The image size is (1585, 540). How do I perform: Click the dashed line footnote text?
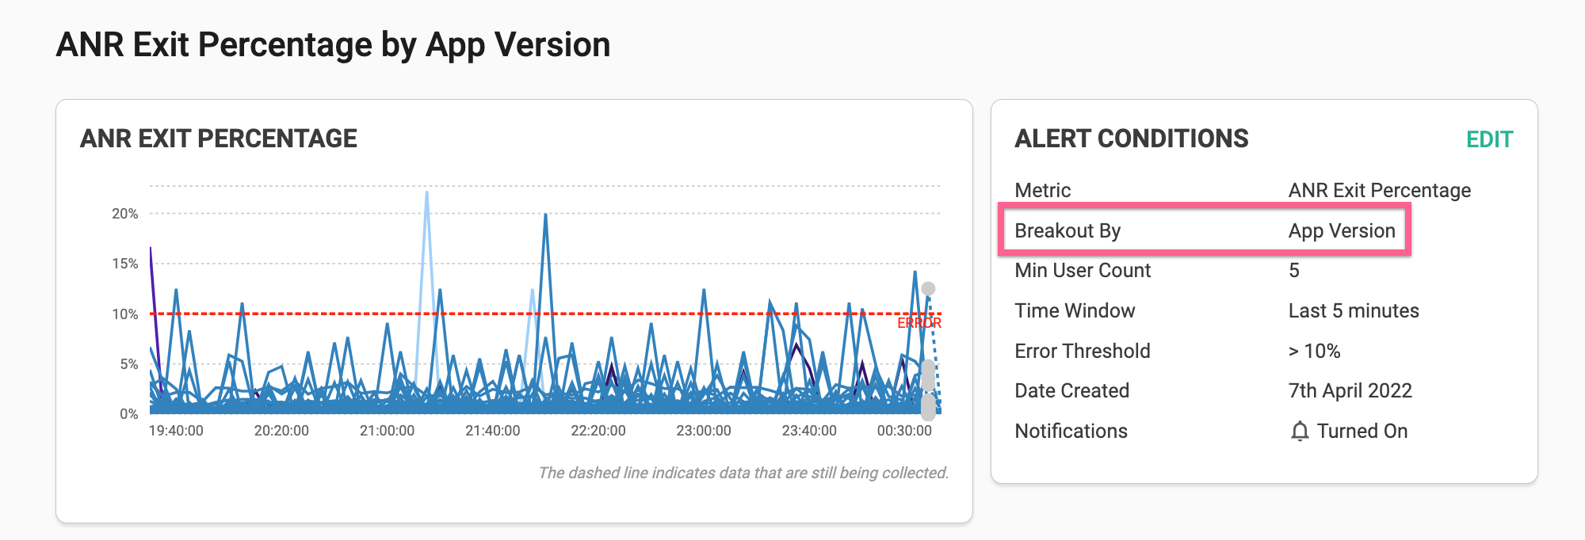[743, 473]
